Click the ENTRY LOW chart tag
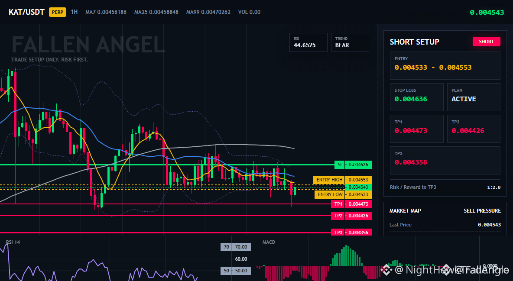513x281 pixels. (x=330, y=194)
